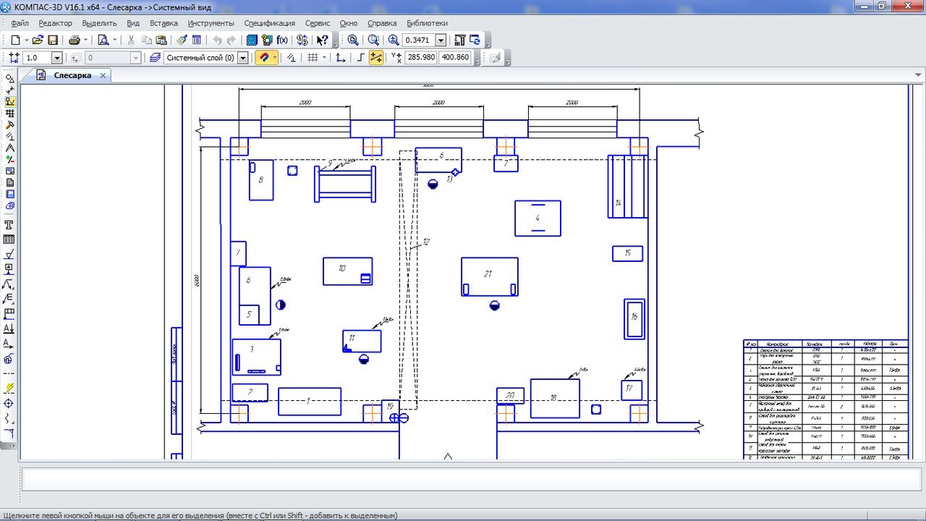Click the context help arrow icon
Screen dimensions: 926x521
click(323, 41)
